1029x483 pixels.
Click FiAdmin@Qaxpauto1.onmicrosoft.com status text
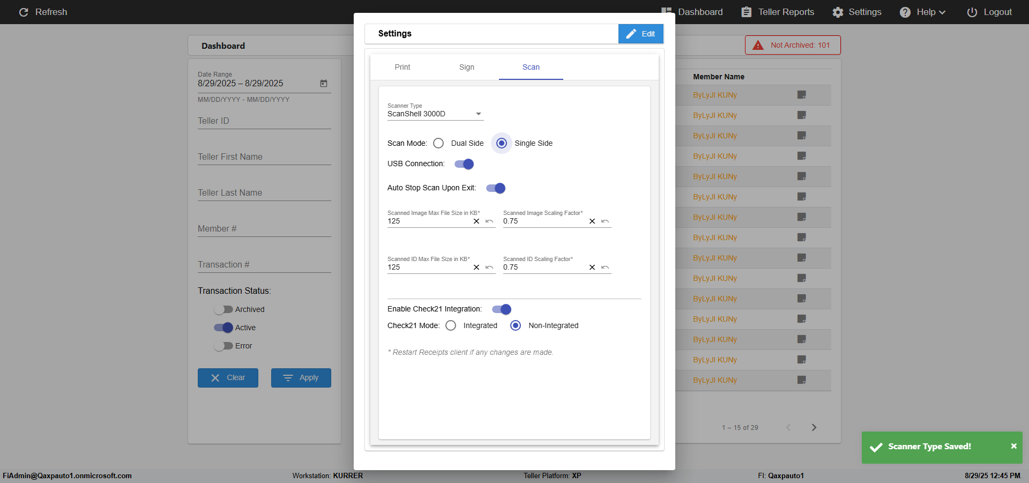pyautogui.click(x=67, y=475)
